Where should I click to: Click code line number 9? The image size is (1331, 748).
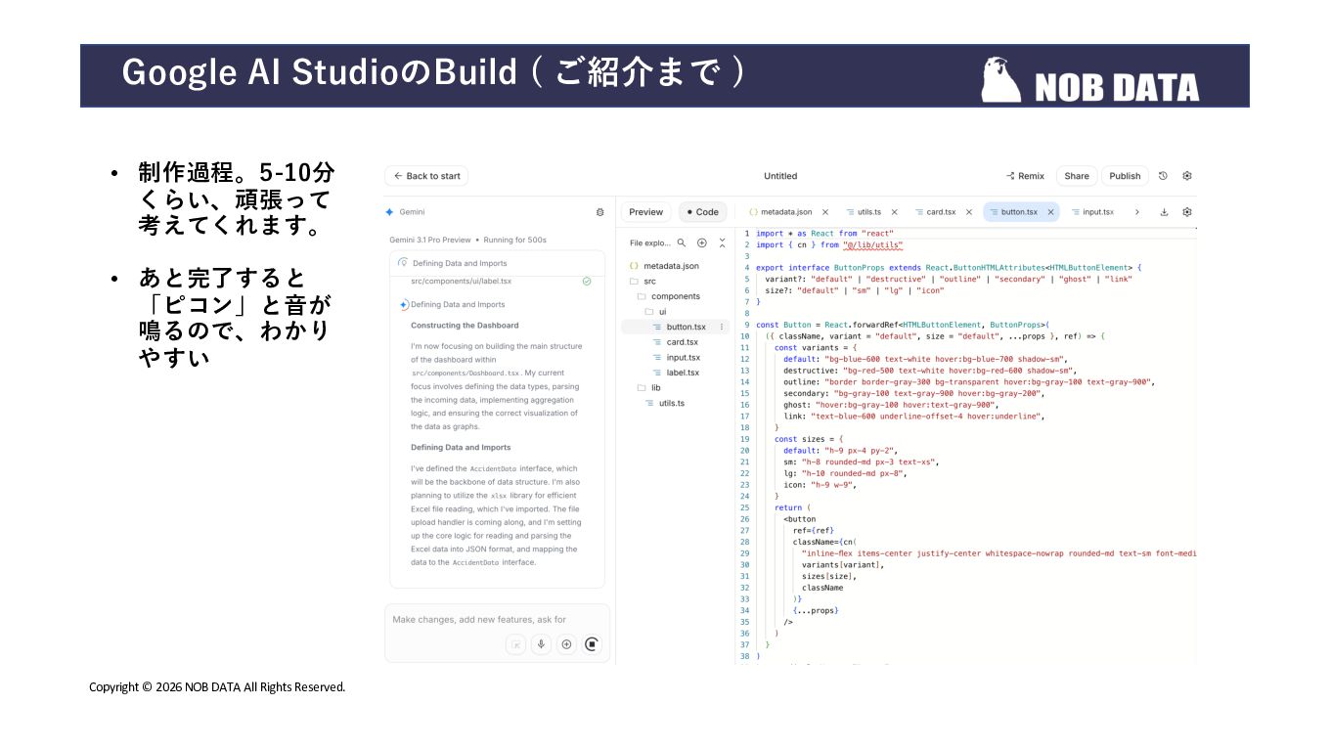746,325
